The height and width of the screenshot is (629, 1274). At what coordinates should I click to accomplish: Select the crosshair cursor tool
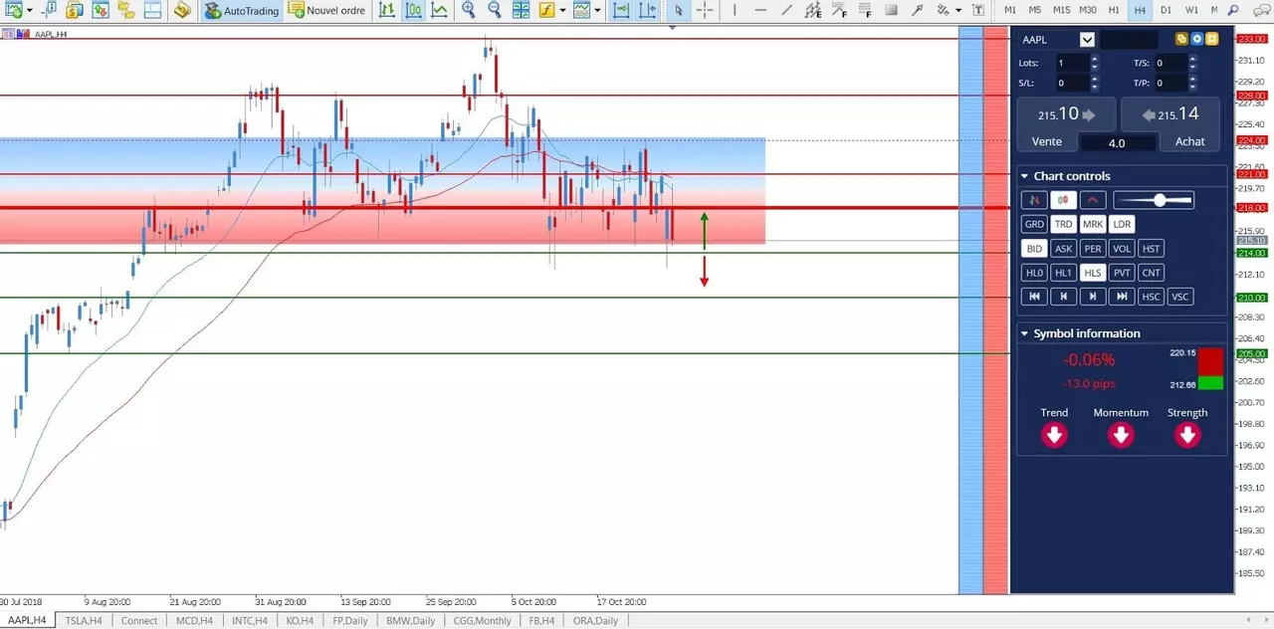(705, 11)
